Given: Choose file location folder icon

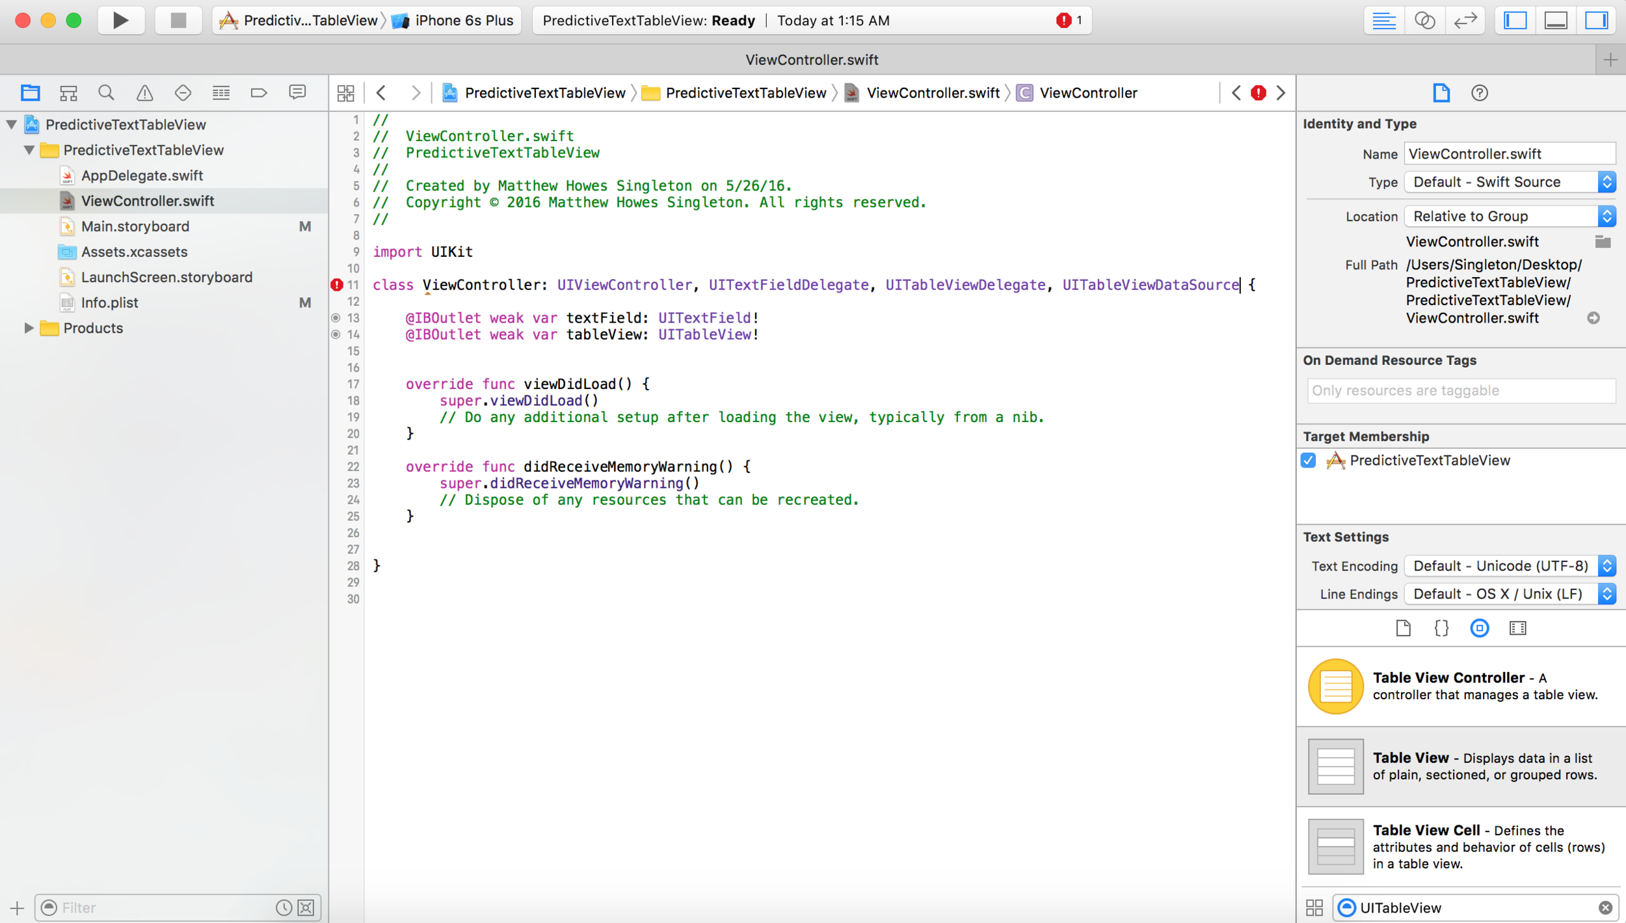Looking at the screenshot, I should (x=1603, y=242).
